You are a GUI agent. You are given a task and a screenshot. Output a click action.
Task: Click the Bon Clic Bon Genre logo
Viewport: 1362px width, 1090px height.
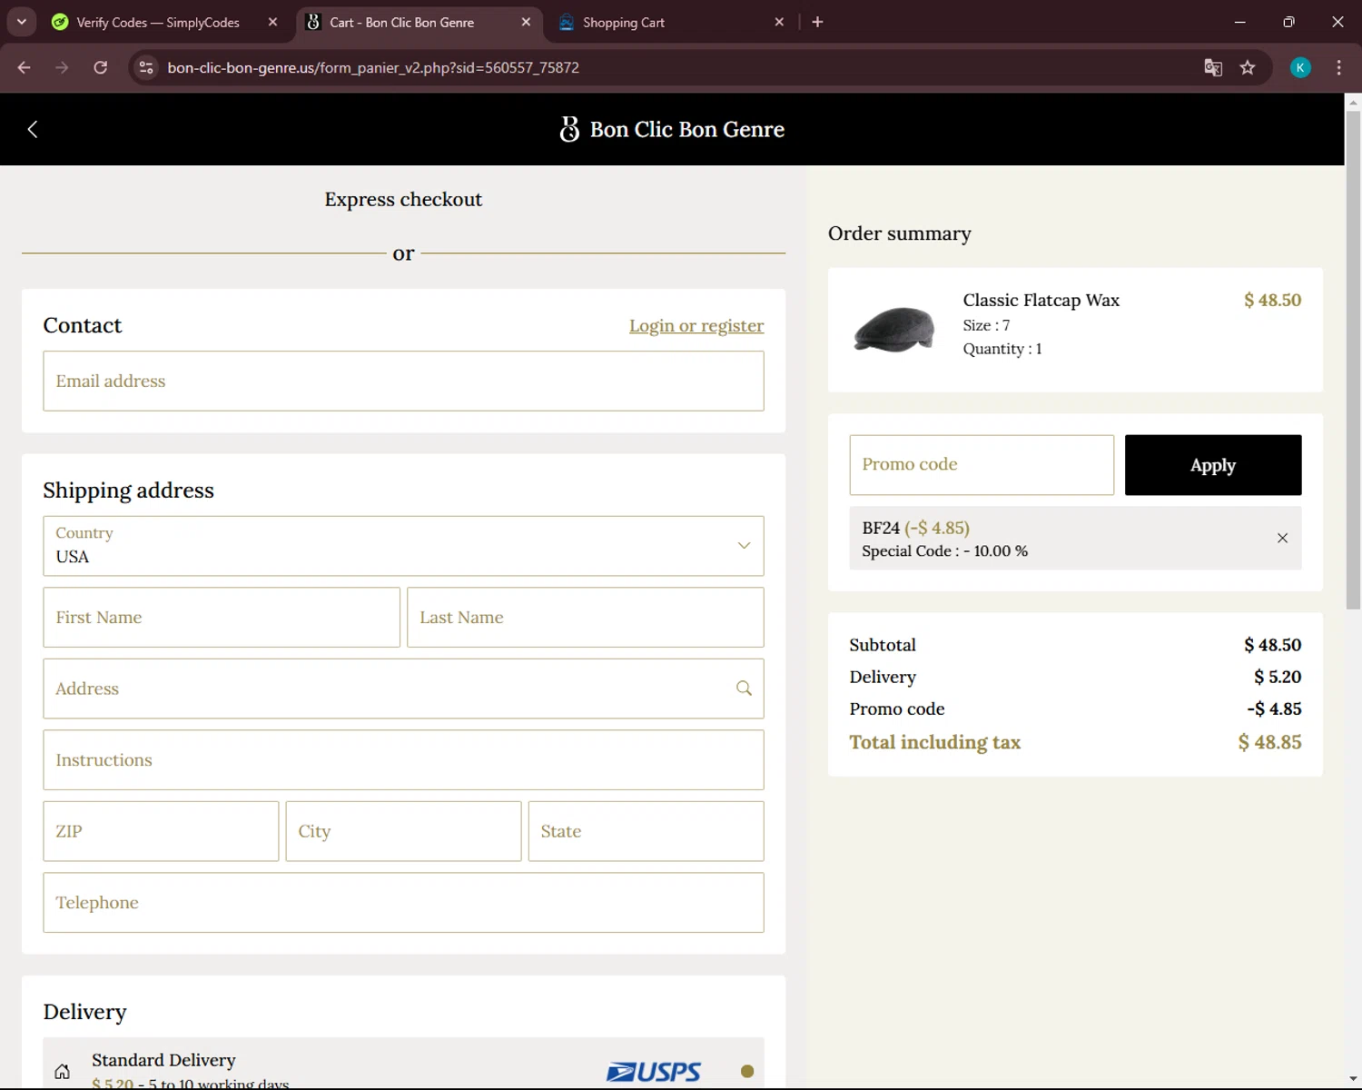tap(672, 129)
